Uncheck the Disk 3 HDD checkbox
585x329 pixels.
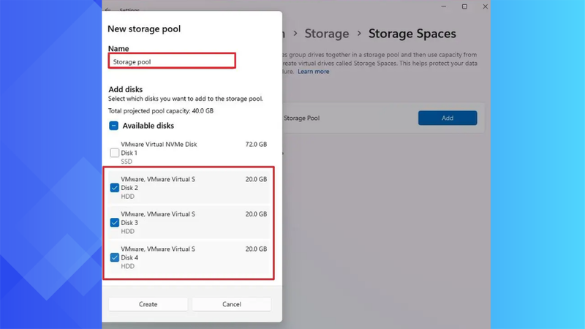115,223
